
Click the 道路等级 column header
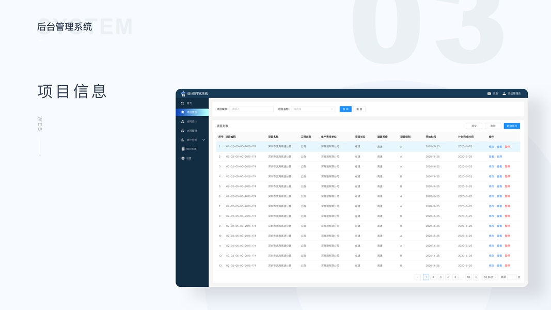point(382,137)
